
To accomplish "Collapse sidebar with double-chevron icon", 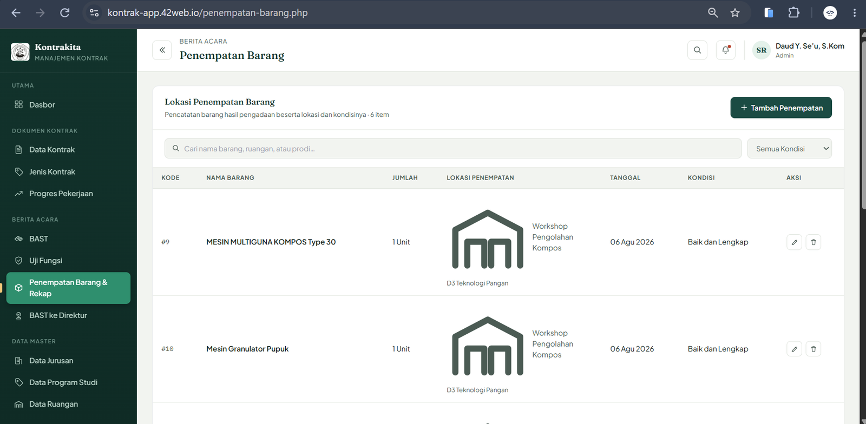I will (x=162, y=50).
